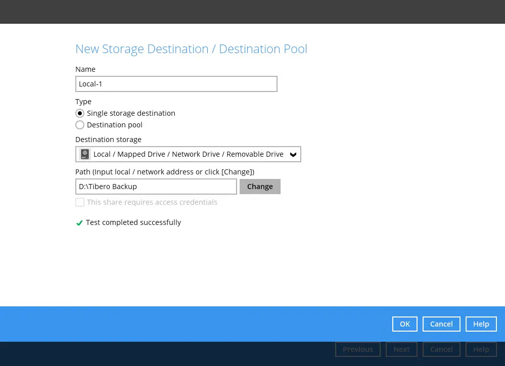Focus the Path field with D:\Tibero Backup
Image resolution: width=505 pixels, height=366 pixels.
(x=156, y=187)
